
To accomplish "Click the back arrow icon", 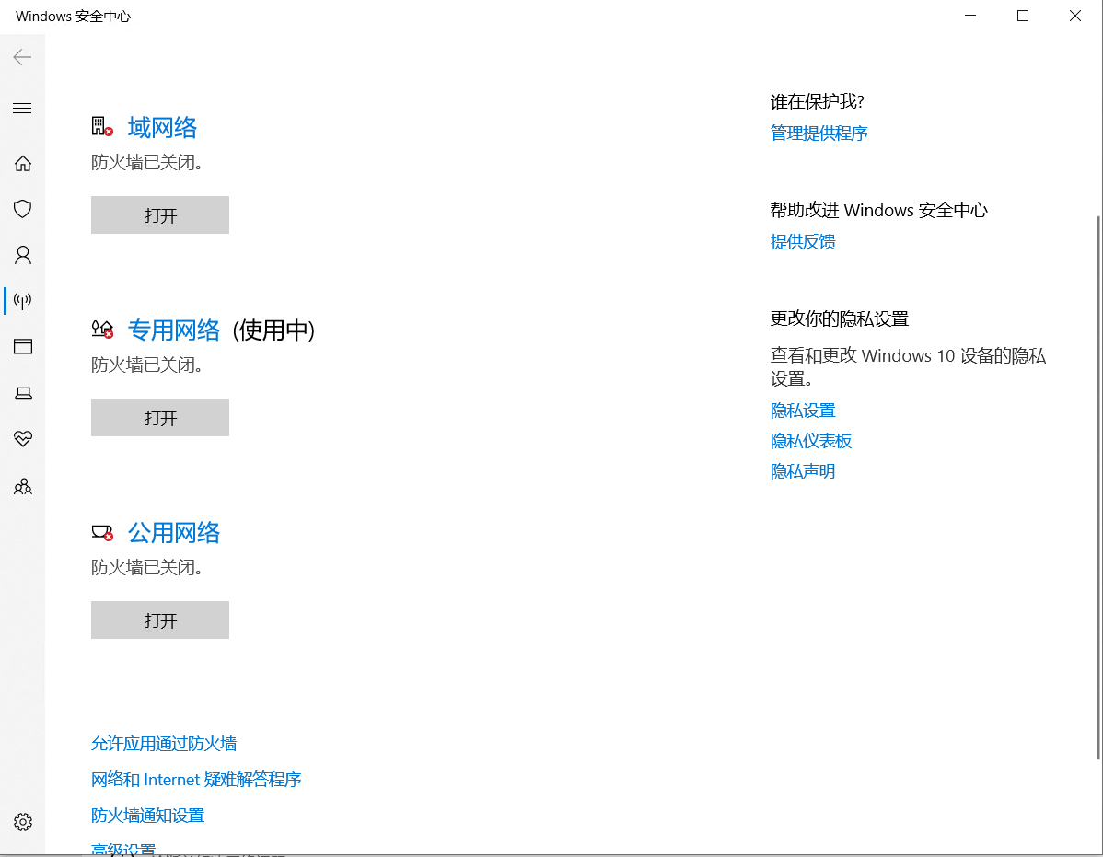I will 22,57.
